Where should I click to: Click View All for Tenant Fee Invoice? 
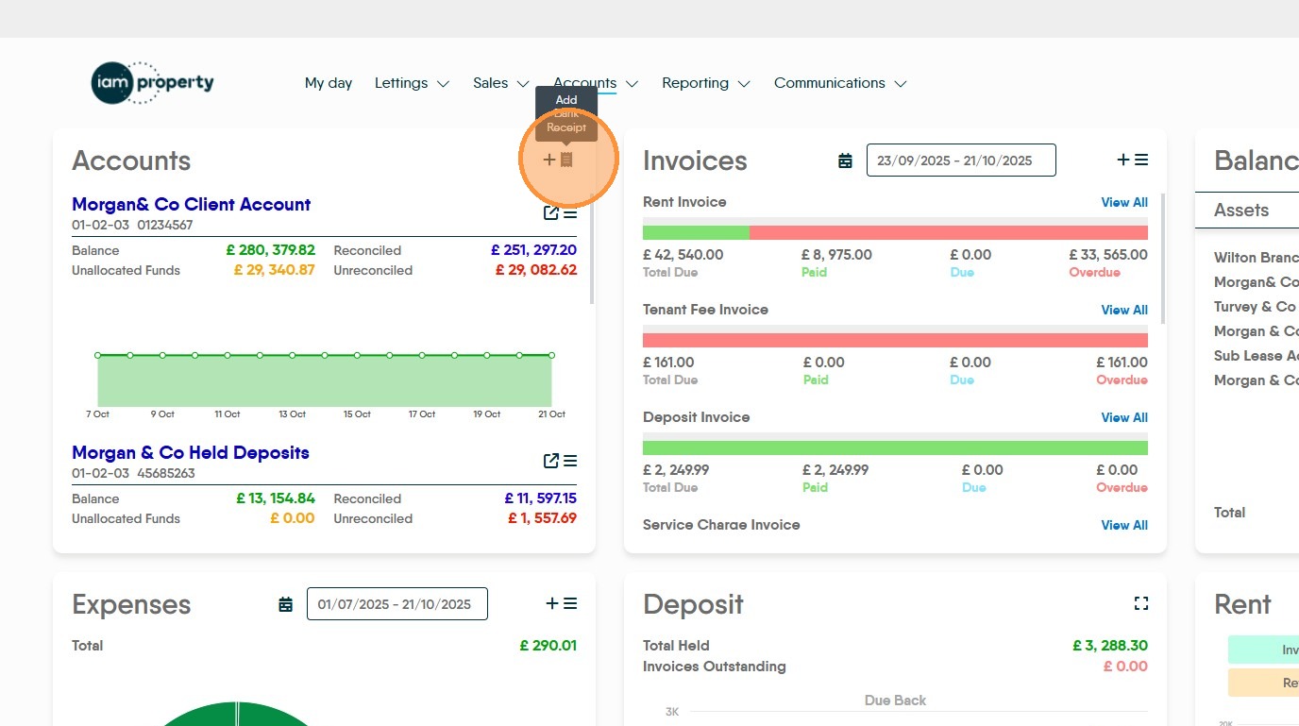point(1124,310)
